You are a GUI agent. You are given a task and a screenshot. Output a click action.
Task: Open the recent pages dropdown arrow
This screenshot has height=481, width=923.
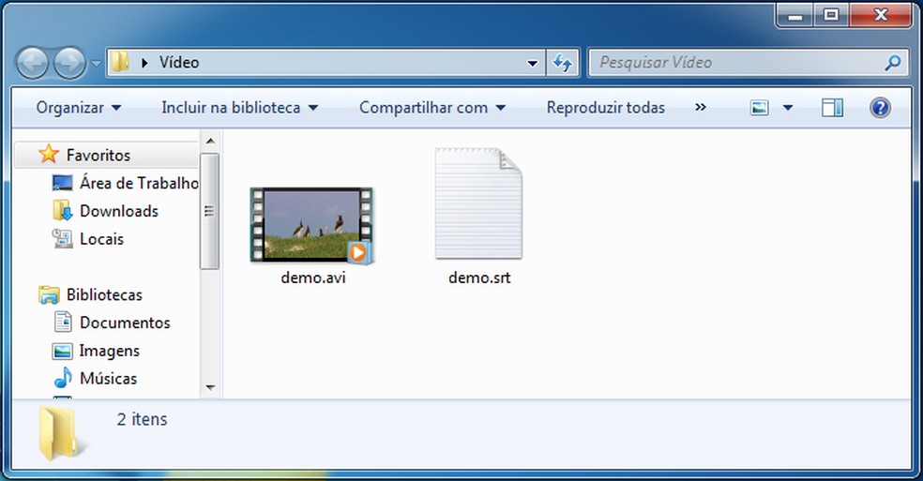point(96,63)
